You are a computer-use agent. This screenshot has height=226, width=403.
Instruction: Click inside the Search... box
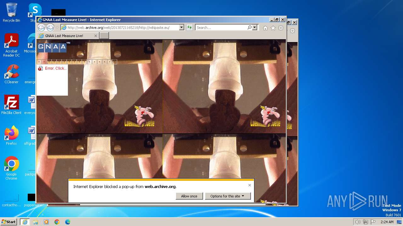click(x=221, y=28)
